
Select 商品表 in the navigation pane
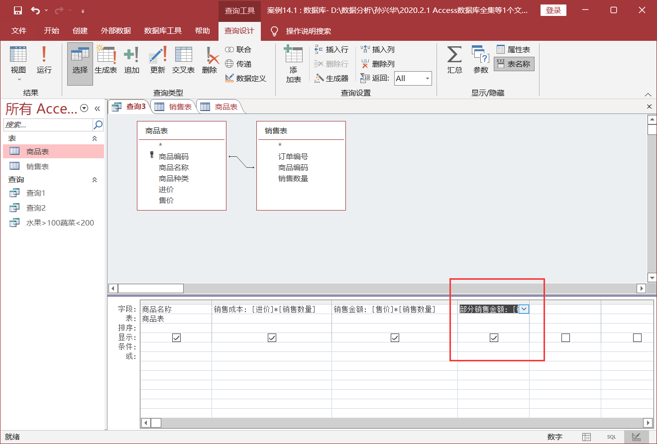(x=54, y=152)
